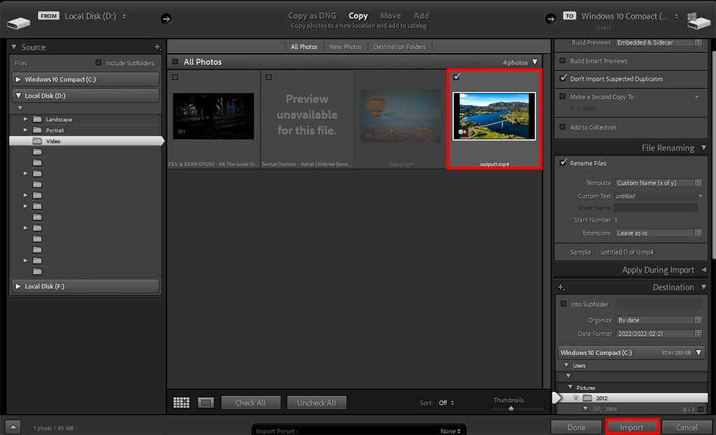Click the Import button

click(x=632, y=427)
